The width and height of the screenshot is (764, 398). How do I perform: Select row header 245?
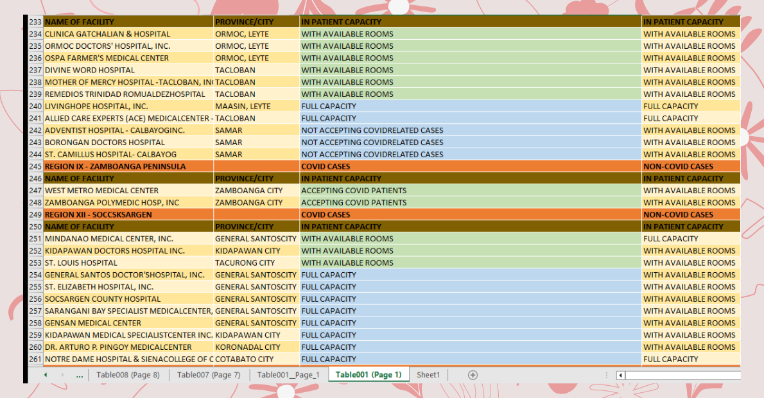click(35, 166)
